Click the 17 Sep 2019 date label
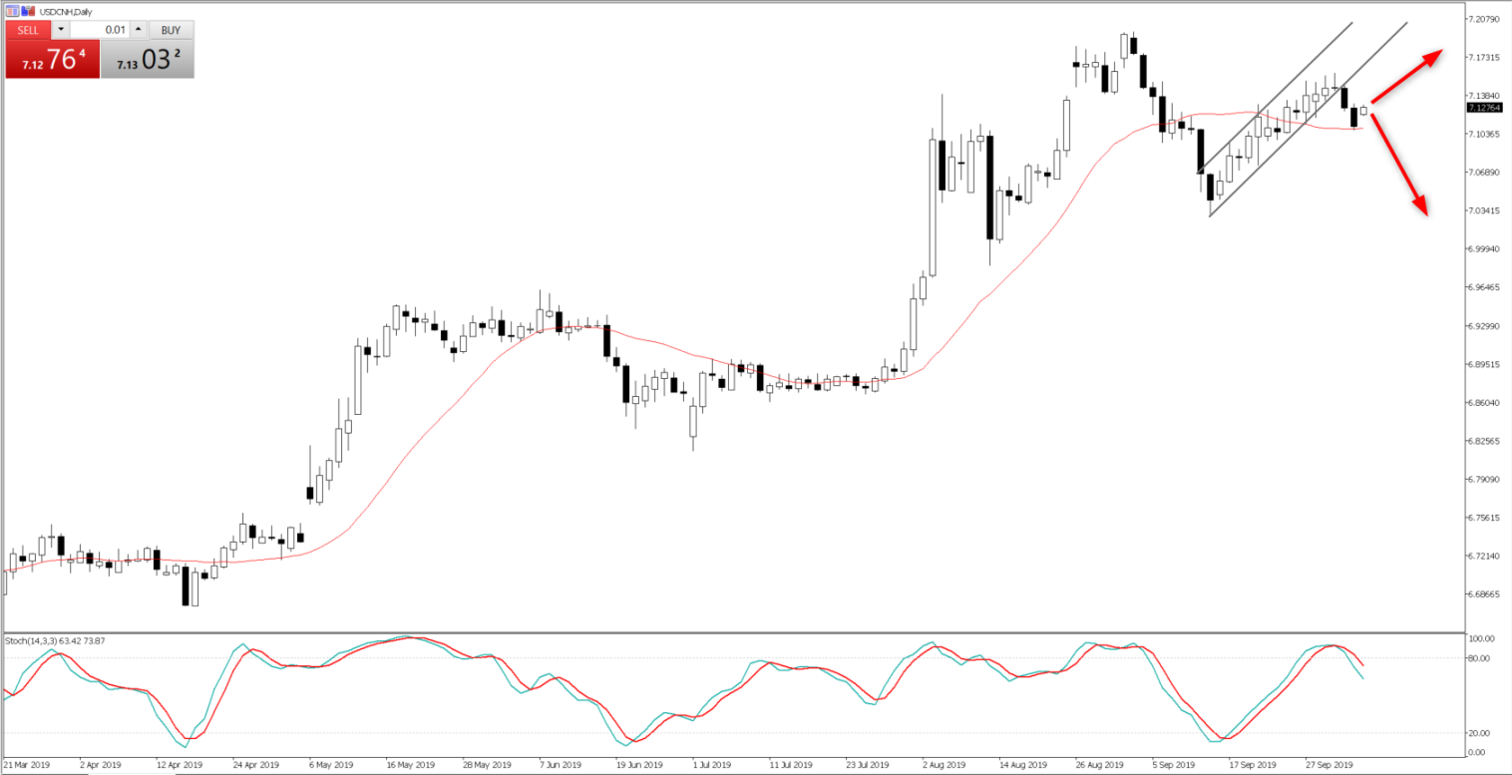Viewport: 1512px width, 775px height. [1252, 766]
